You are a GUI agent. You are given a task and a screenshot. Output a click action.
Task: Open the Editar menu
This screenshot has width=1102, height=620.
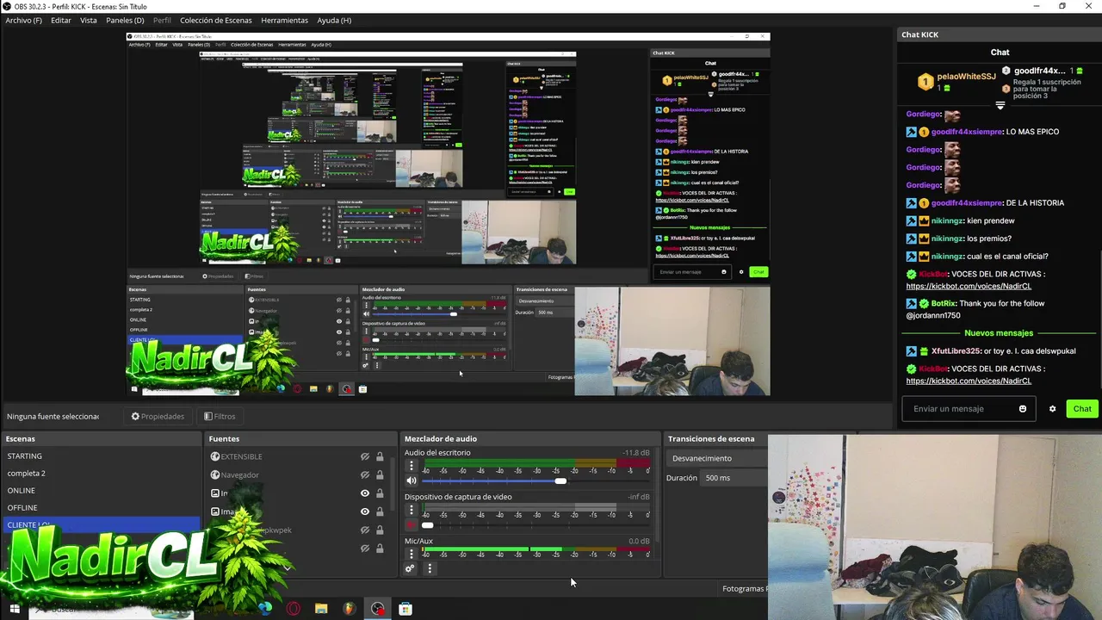[61, 20]
